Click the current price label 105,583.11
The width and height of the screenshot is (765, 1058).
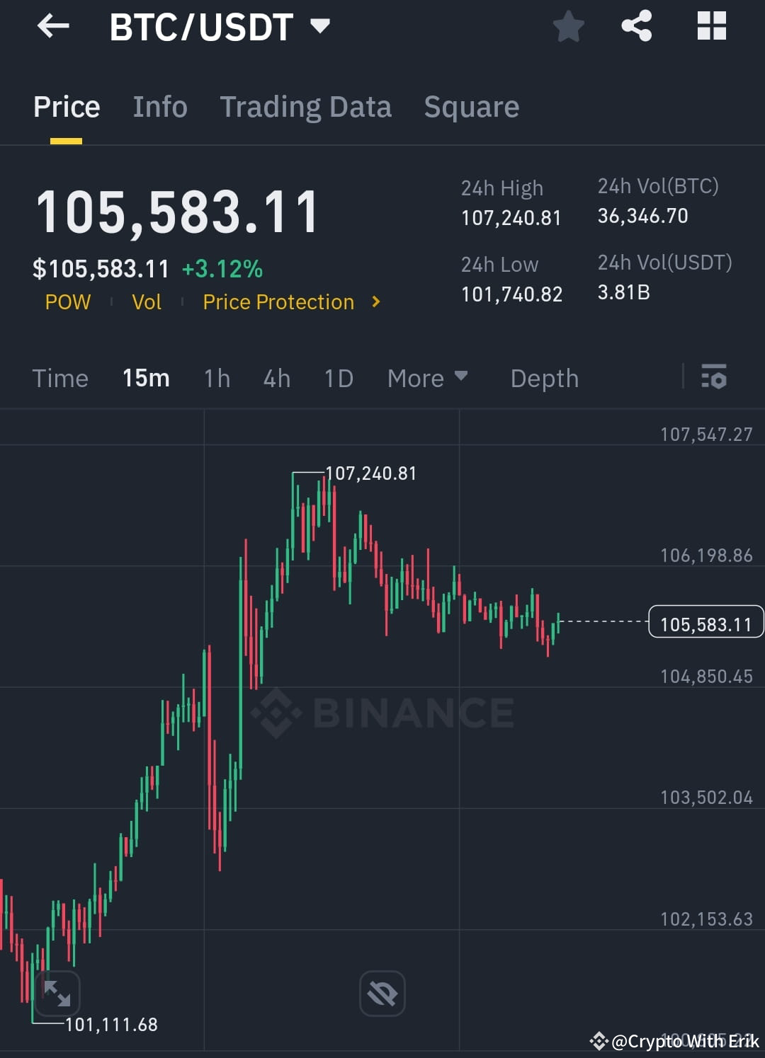[705, 622]
